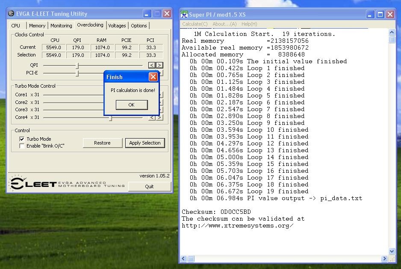Click the Checksum: 0D0CC5BD line
Screen dimensions: 401x269
pyautogui.click(x=216, y=212)
